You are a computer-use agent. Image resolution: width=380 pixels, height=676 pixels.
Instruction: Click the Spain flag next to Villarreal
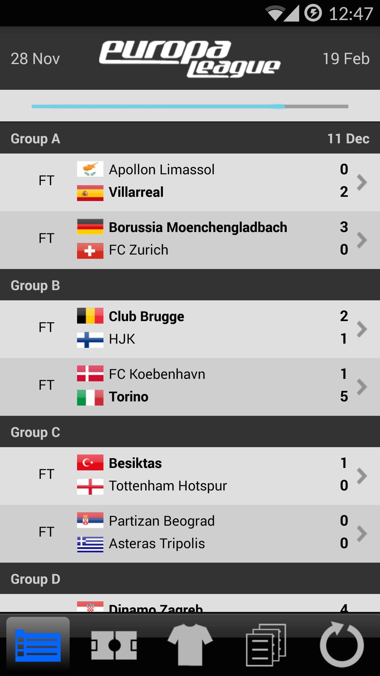(90, 193)
